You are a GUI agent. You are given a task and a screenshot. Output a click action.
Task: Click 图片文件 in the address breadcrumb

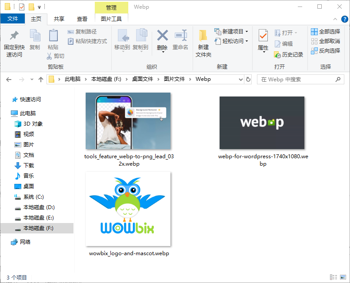[174, 79]
